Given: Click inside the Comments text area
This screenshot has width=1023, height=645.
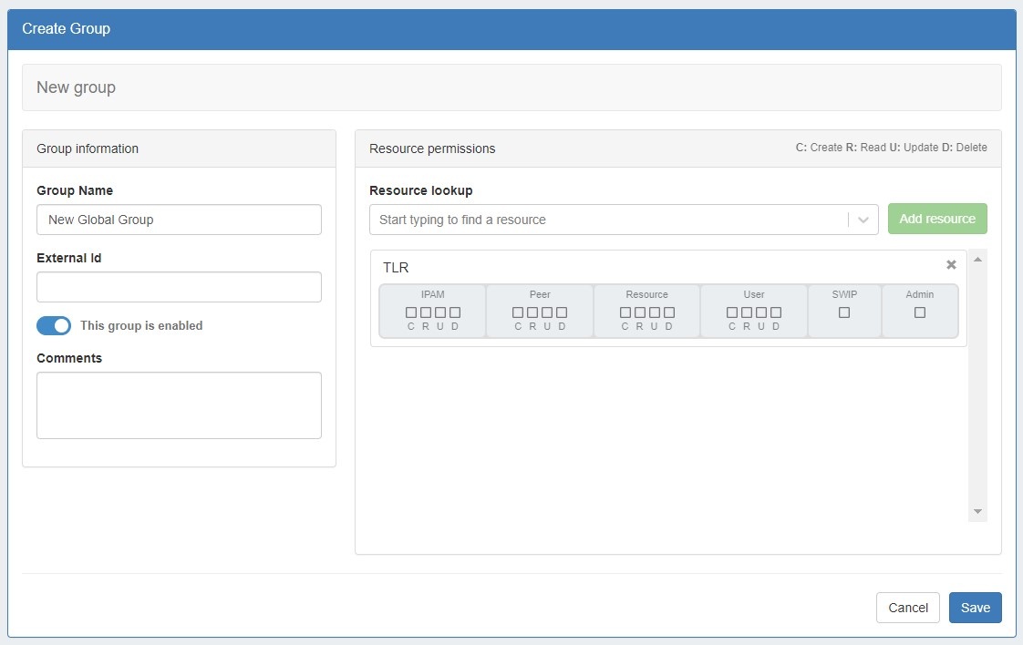Looking at the screenshot, I should tap(179, 405).
